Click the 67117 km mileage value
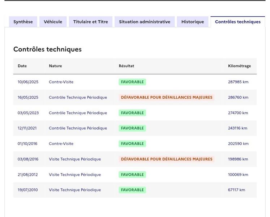270x217 pixels. [236, 190]
